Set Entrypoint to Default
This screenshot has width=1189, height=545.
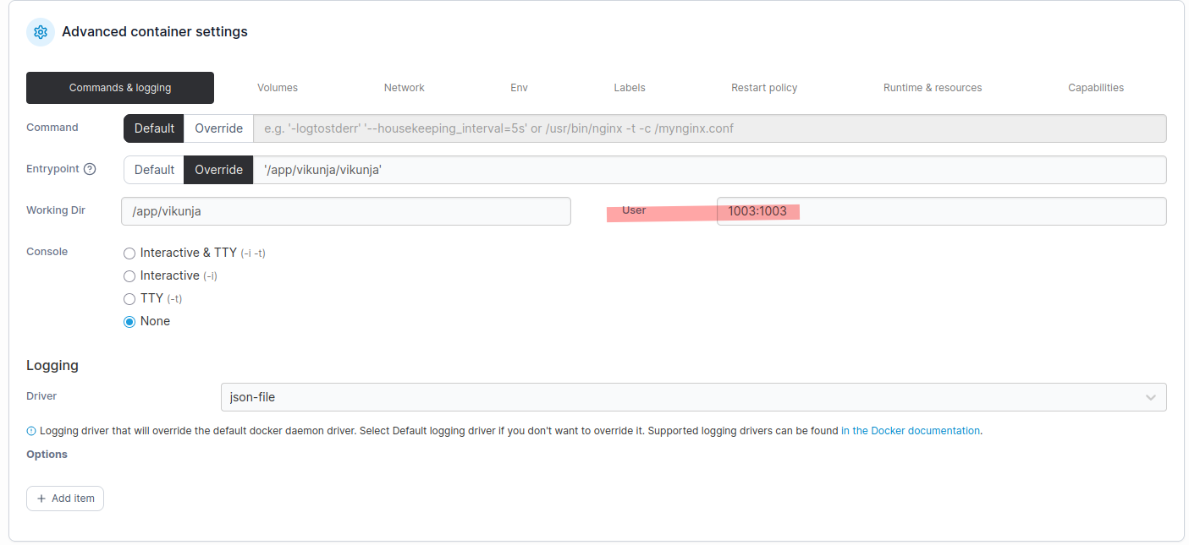point(154,170)
